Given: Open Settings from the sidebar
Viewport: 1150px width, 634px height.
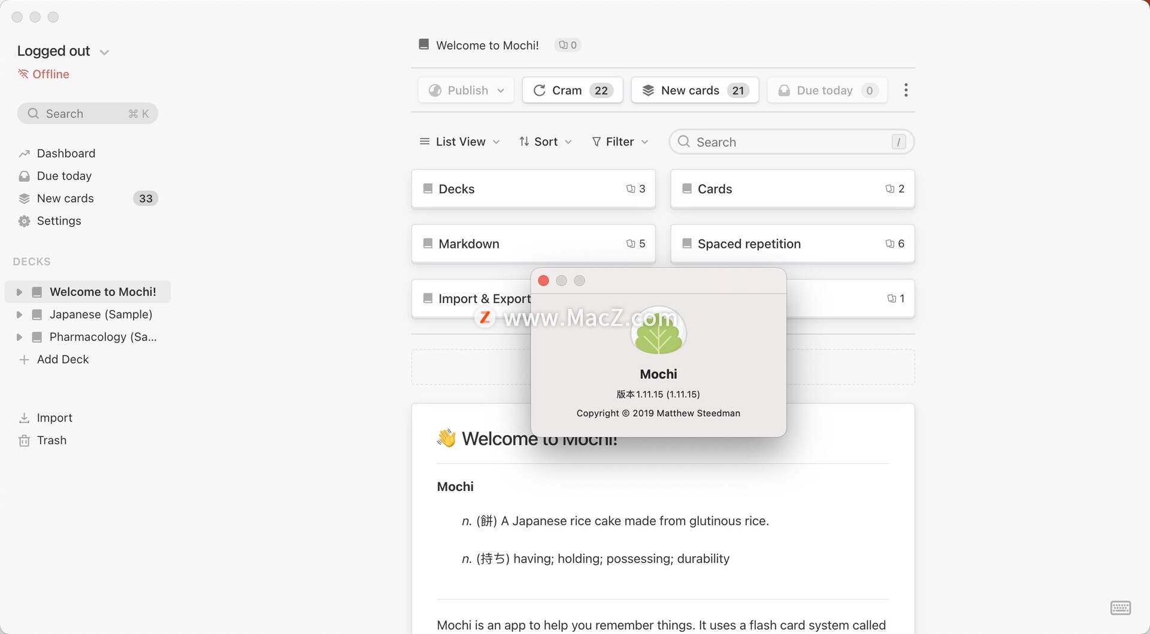Looking at the screenshot, I should [59, 221].
